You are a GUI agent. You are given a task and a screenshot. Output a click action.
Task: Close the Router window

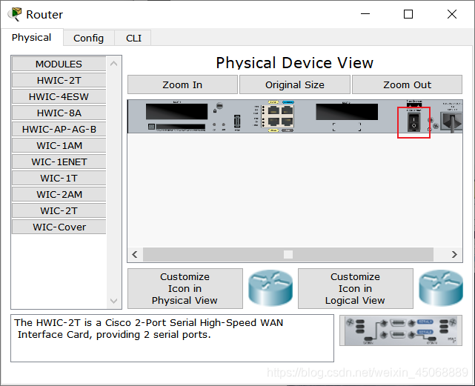tap(452, 14)
